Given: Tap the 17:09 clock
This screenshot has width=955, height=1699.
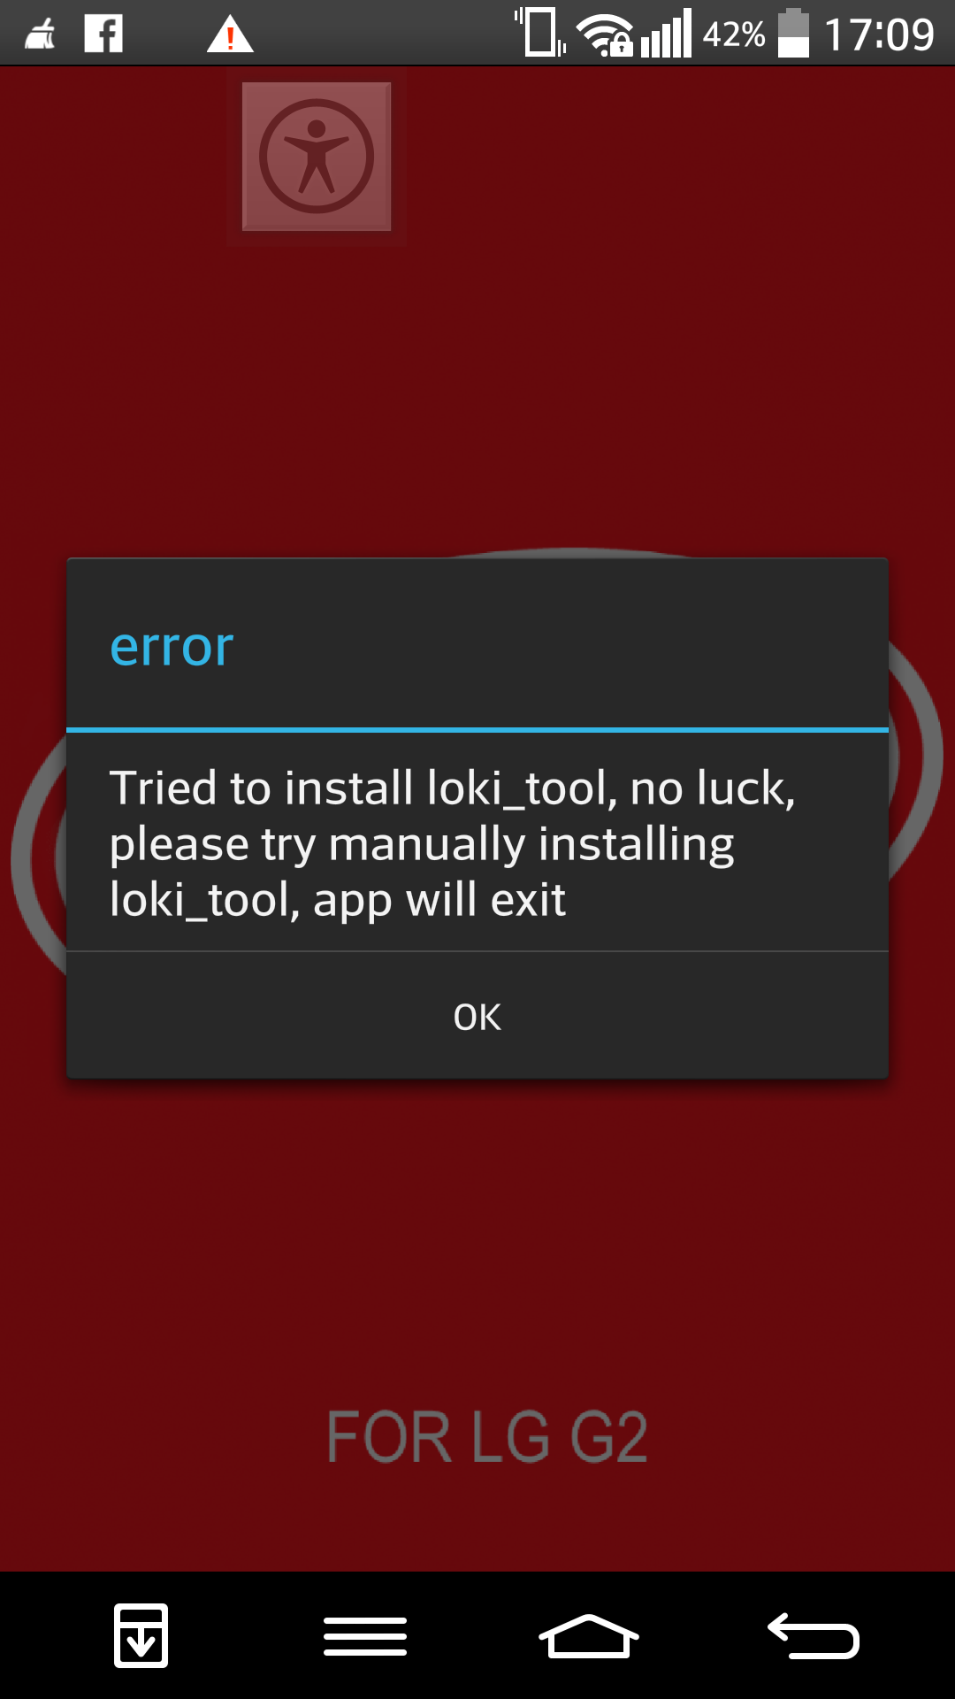Looking at the screenshot, I should (879, 35).
